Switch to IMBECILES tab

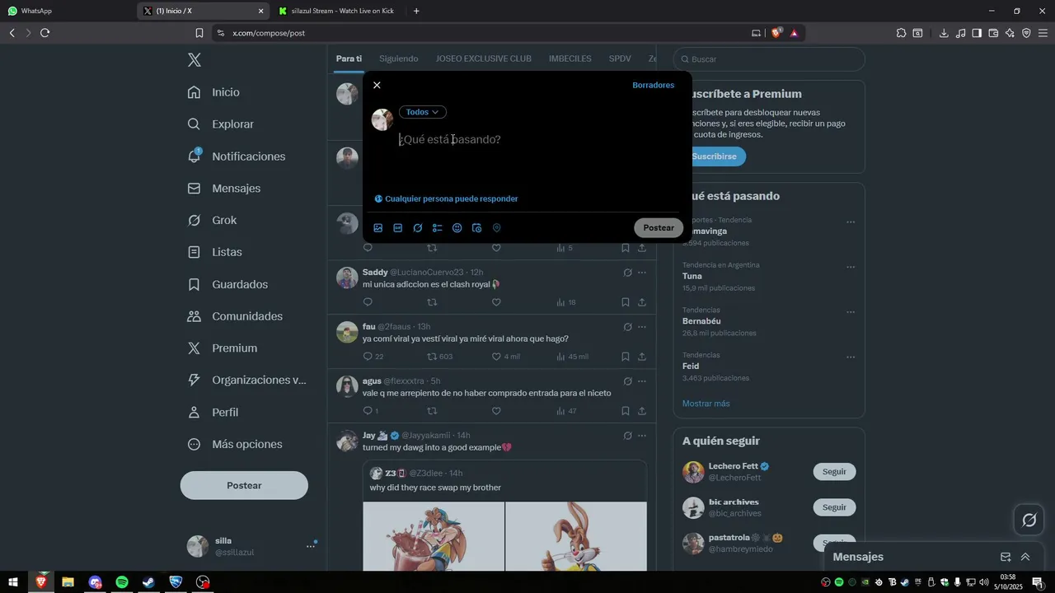coord(570,58)
